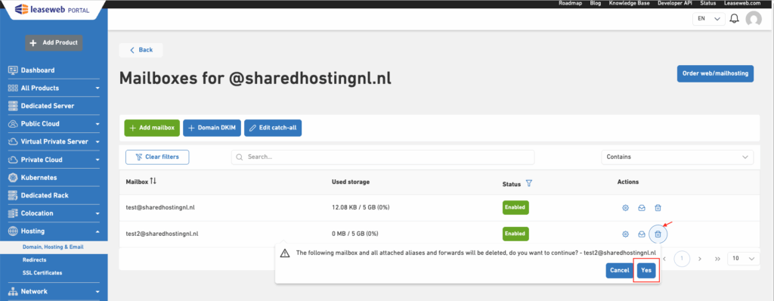Click the Add Product button
This screenshot has height=301, width=774.
pos(54,42)
